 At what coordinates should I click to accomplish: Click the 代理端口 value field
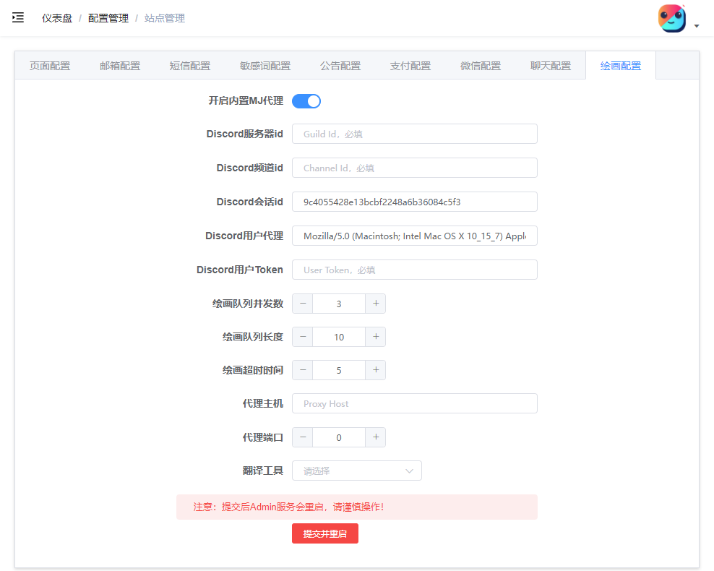(x=339, y=437)
